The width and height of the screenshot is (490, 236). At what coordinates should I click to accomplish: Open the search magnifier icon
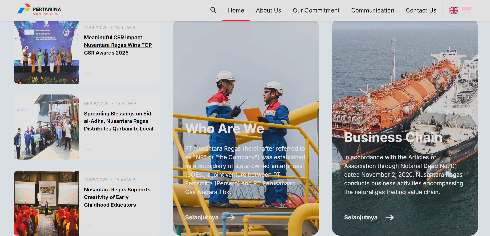point(213,10)
